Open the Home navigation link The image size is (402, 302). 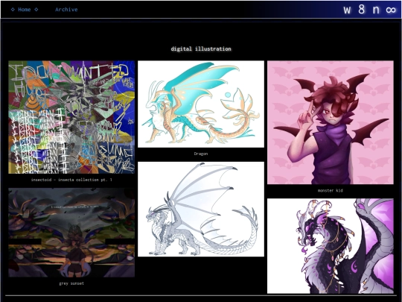pyautogui.click(x=25, y=10)
